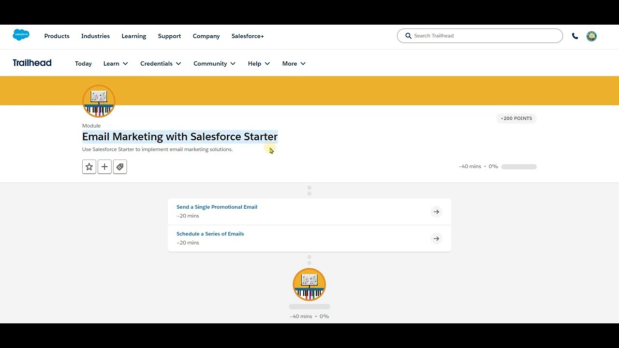The image size is (619, 348).
Task: Click the module badge in header
Action: coord(99,101)
